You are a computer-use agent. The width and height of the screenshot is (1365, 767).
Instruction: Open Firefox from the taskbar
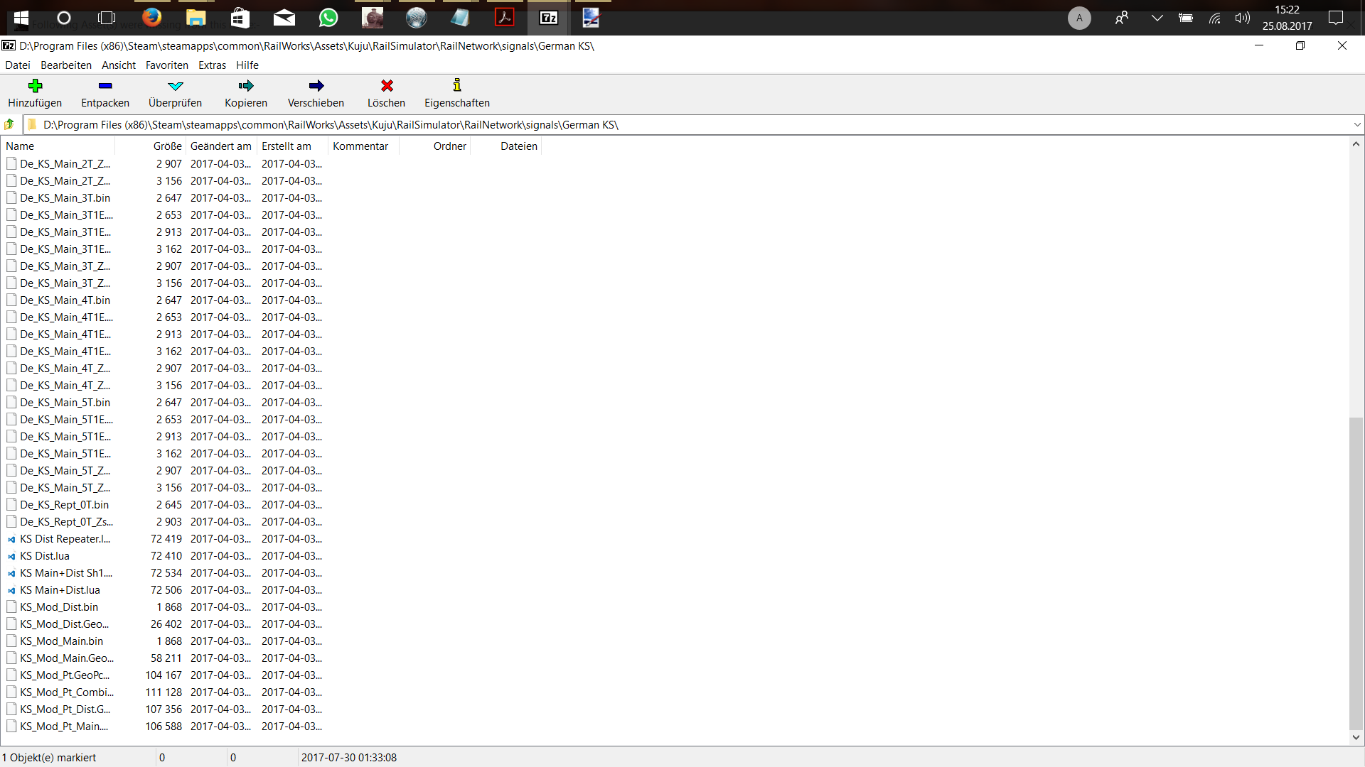pos(151,18)
